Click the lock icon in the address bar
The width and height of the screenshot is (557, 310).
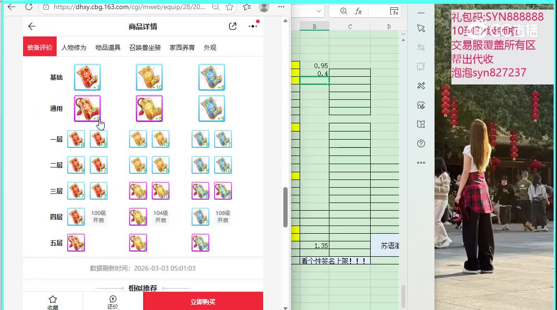click(46, 7)
